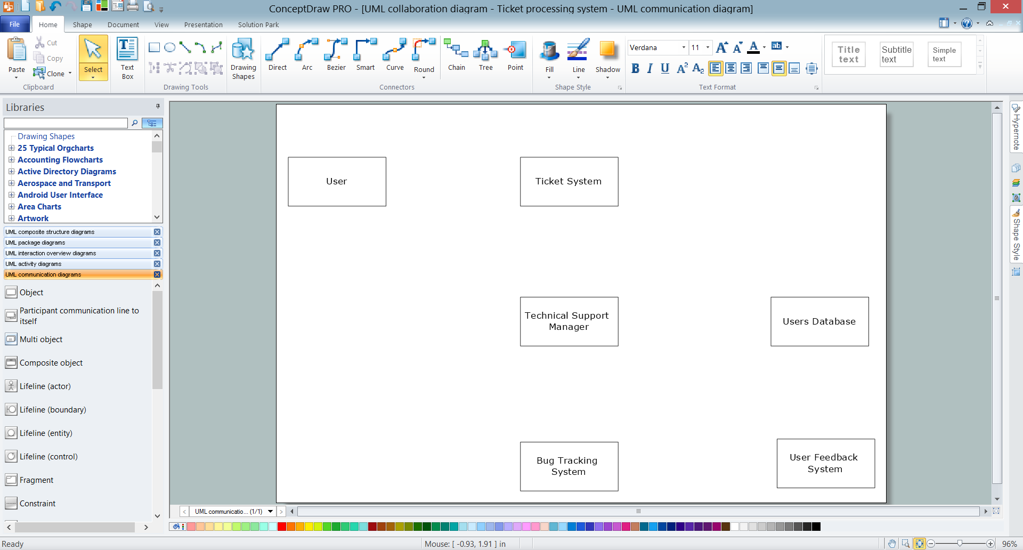Switch to the Solution Park tab
1023x550 pixels.
click(258, 25)
